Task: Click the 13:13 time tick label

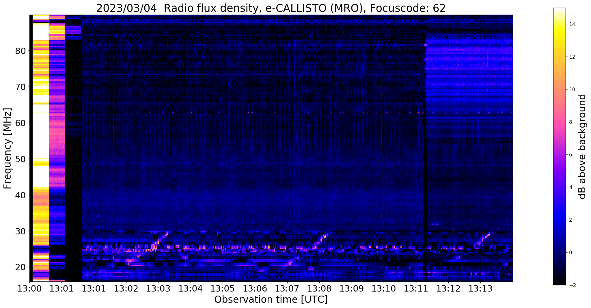Action: pyautogui.click(x=480, y=288)
